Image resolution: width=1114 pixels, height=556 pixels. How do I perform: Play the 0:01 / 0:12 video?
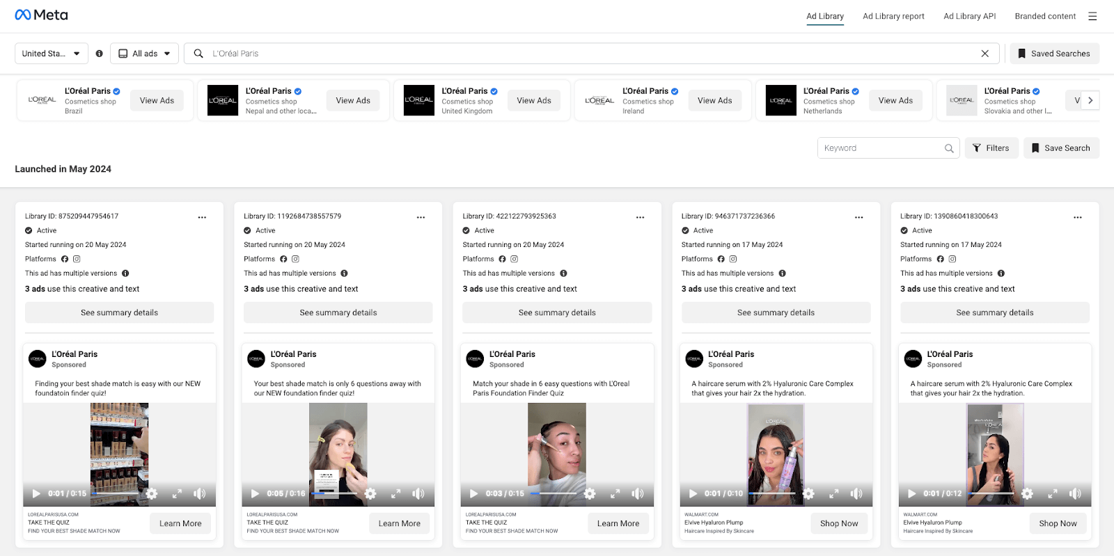pyautogui.click(x=911, y=493)
